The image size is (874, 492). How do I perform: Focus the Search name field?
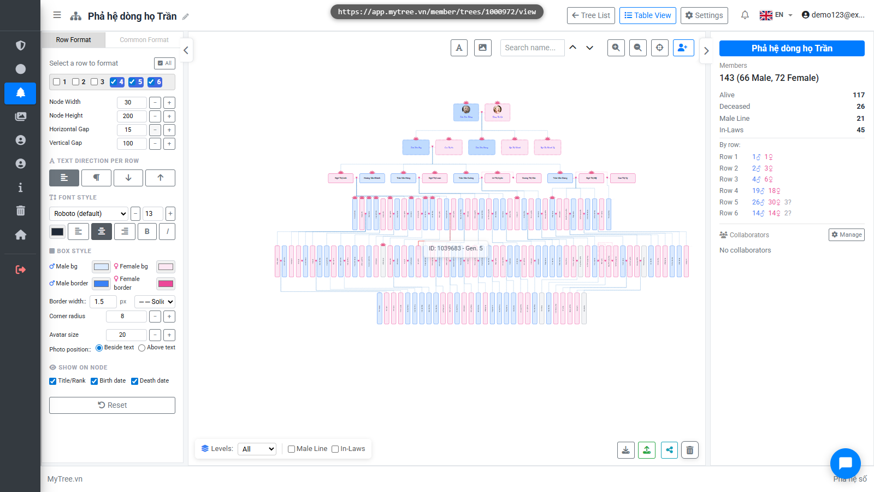point(532,48)
